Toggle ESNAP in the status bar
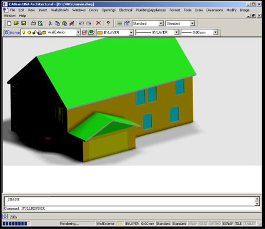The height and width of the screenshot is (229, 265). click(228, 224)
